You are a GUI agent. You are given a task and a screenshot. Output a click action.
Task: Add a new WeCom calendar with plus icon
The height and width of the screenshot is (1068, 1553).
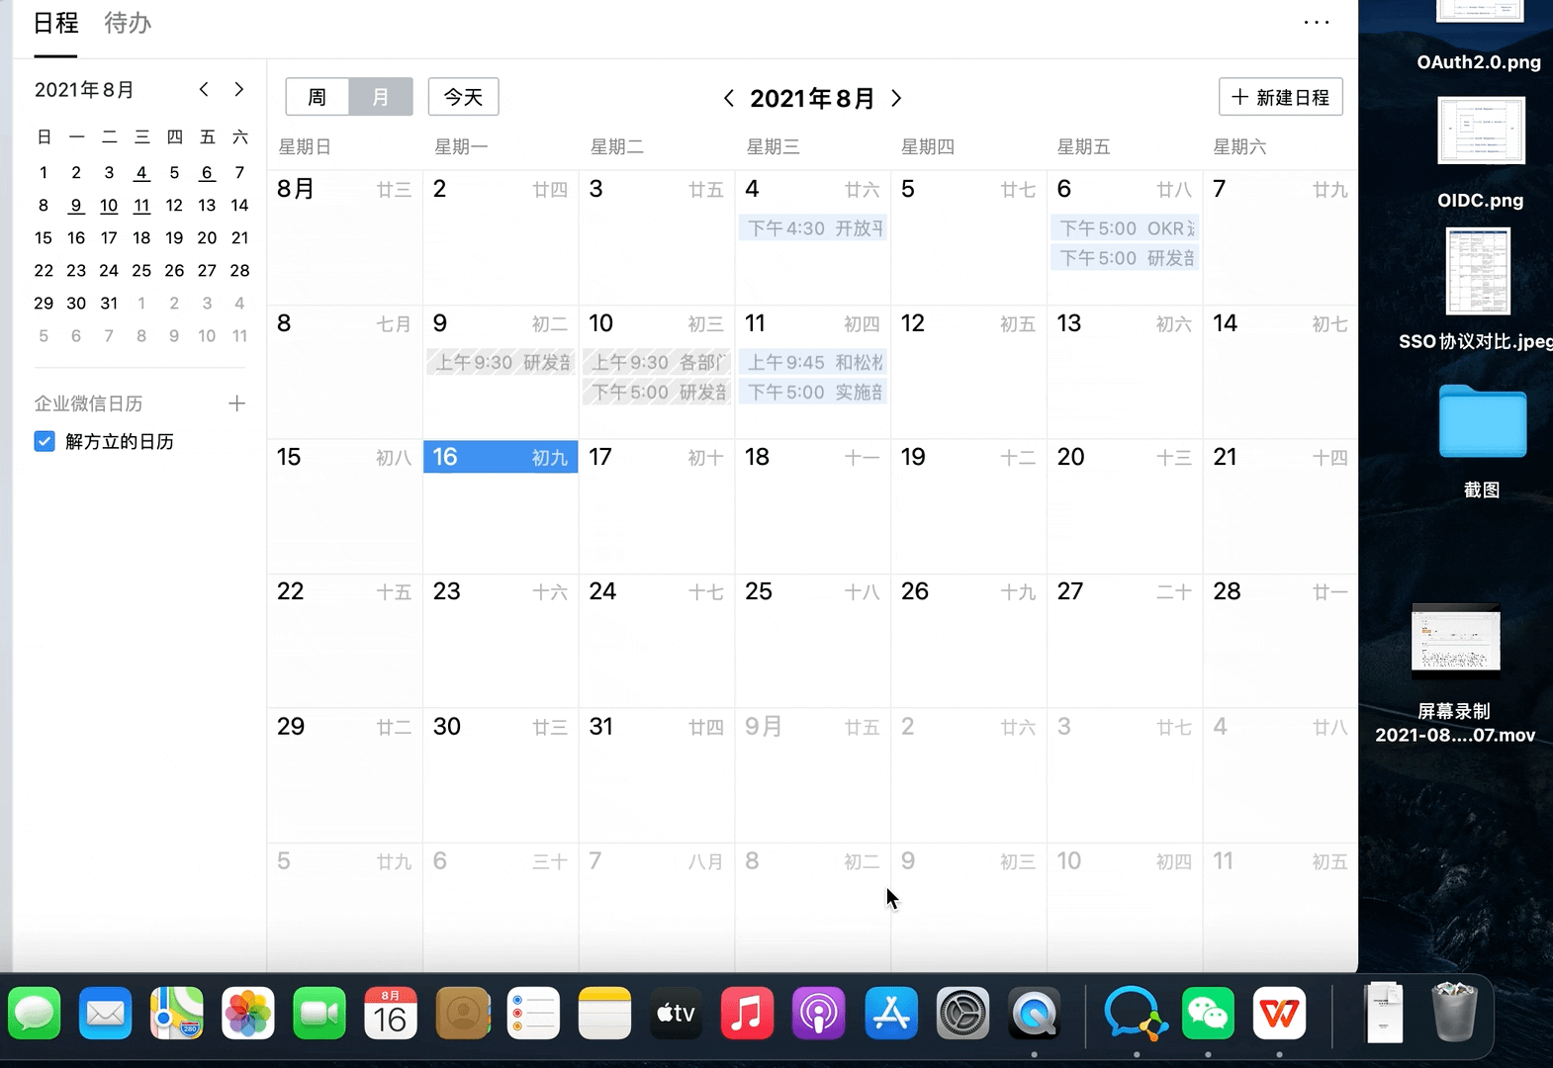(236, 403)
